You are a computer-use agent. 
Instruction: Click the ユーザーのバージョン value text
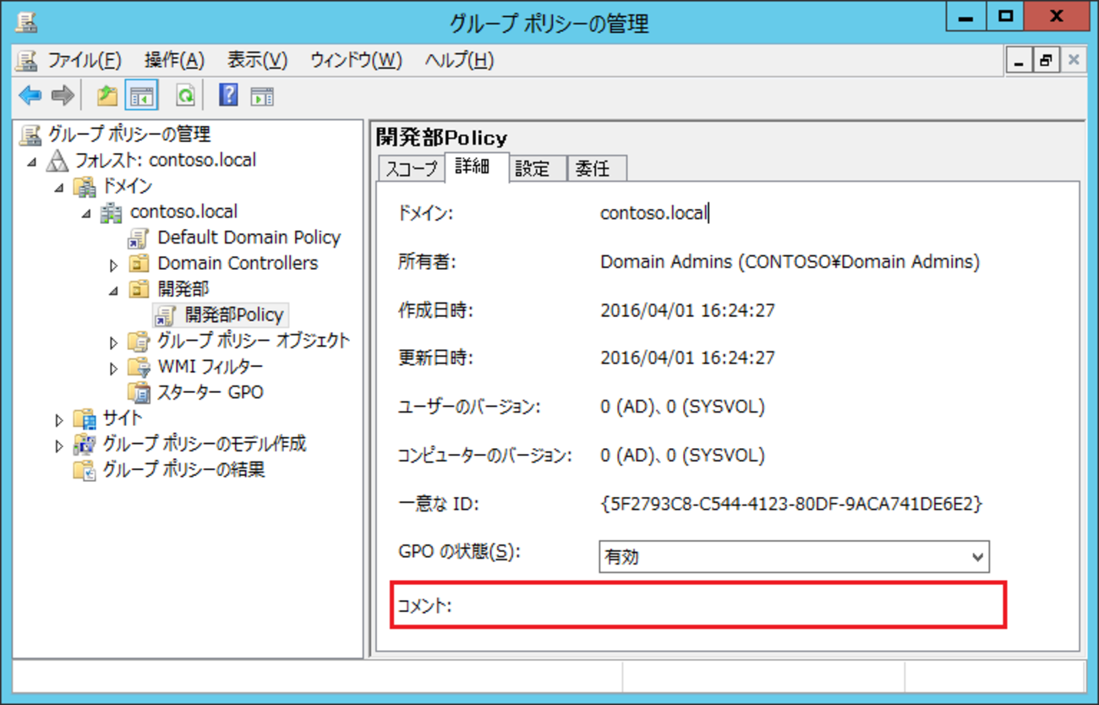[682, 407]
